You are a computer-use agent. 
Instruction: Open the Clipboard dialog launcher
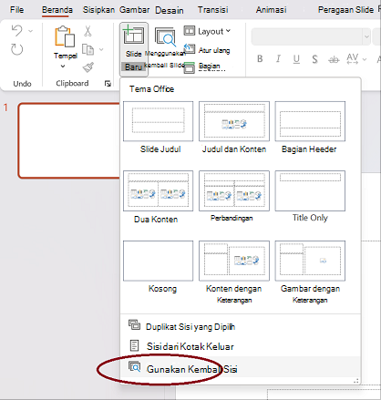pyautogui.click(x=108, y=84)
